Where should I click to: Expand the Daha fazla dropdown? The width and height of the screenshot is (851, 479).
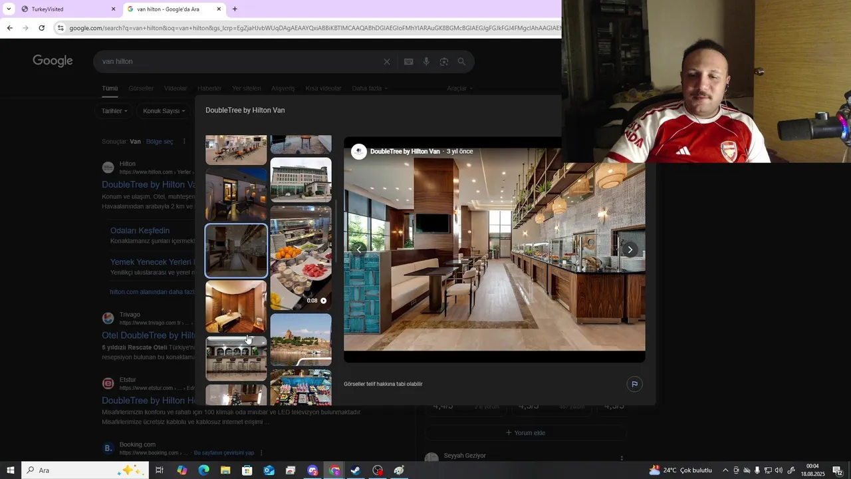point(370,88)
